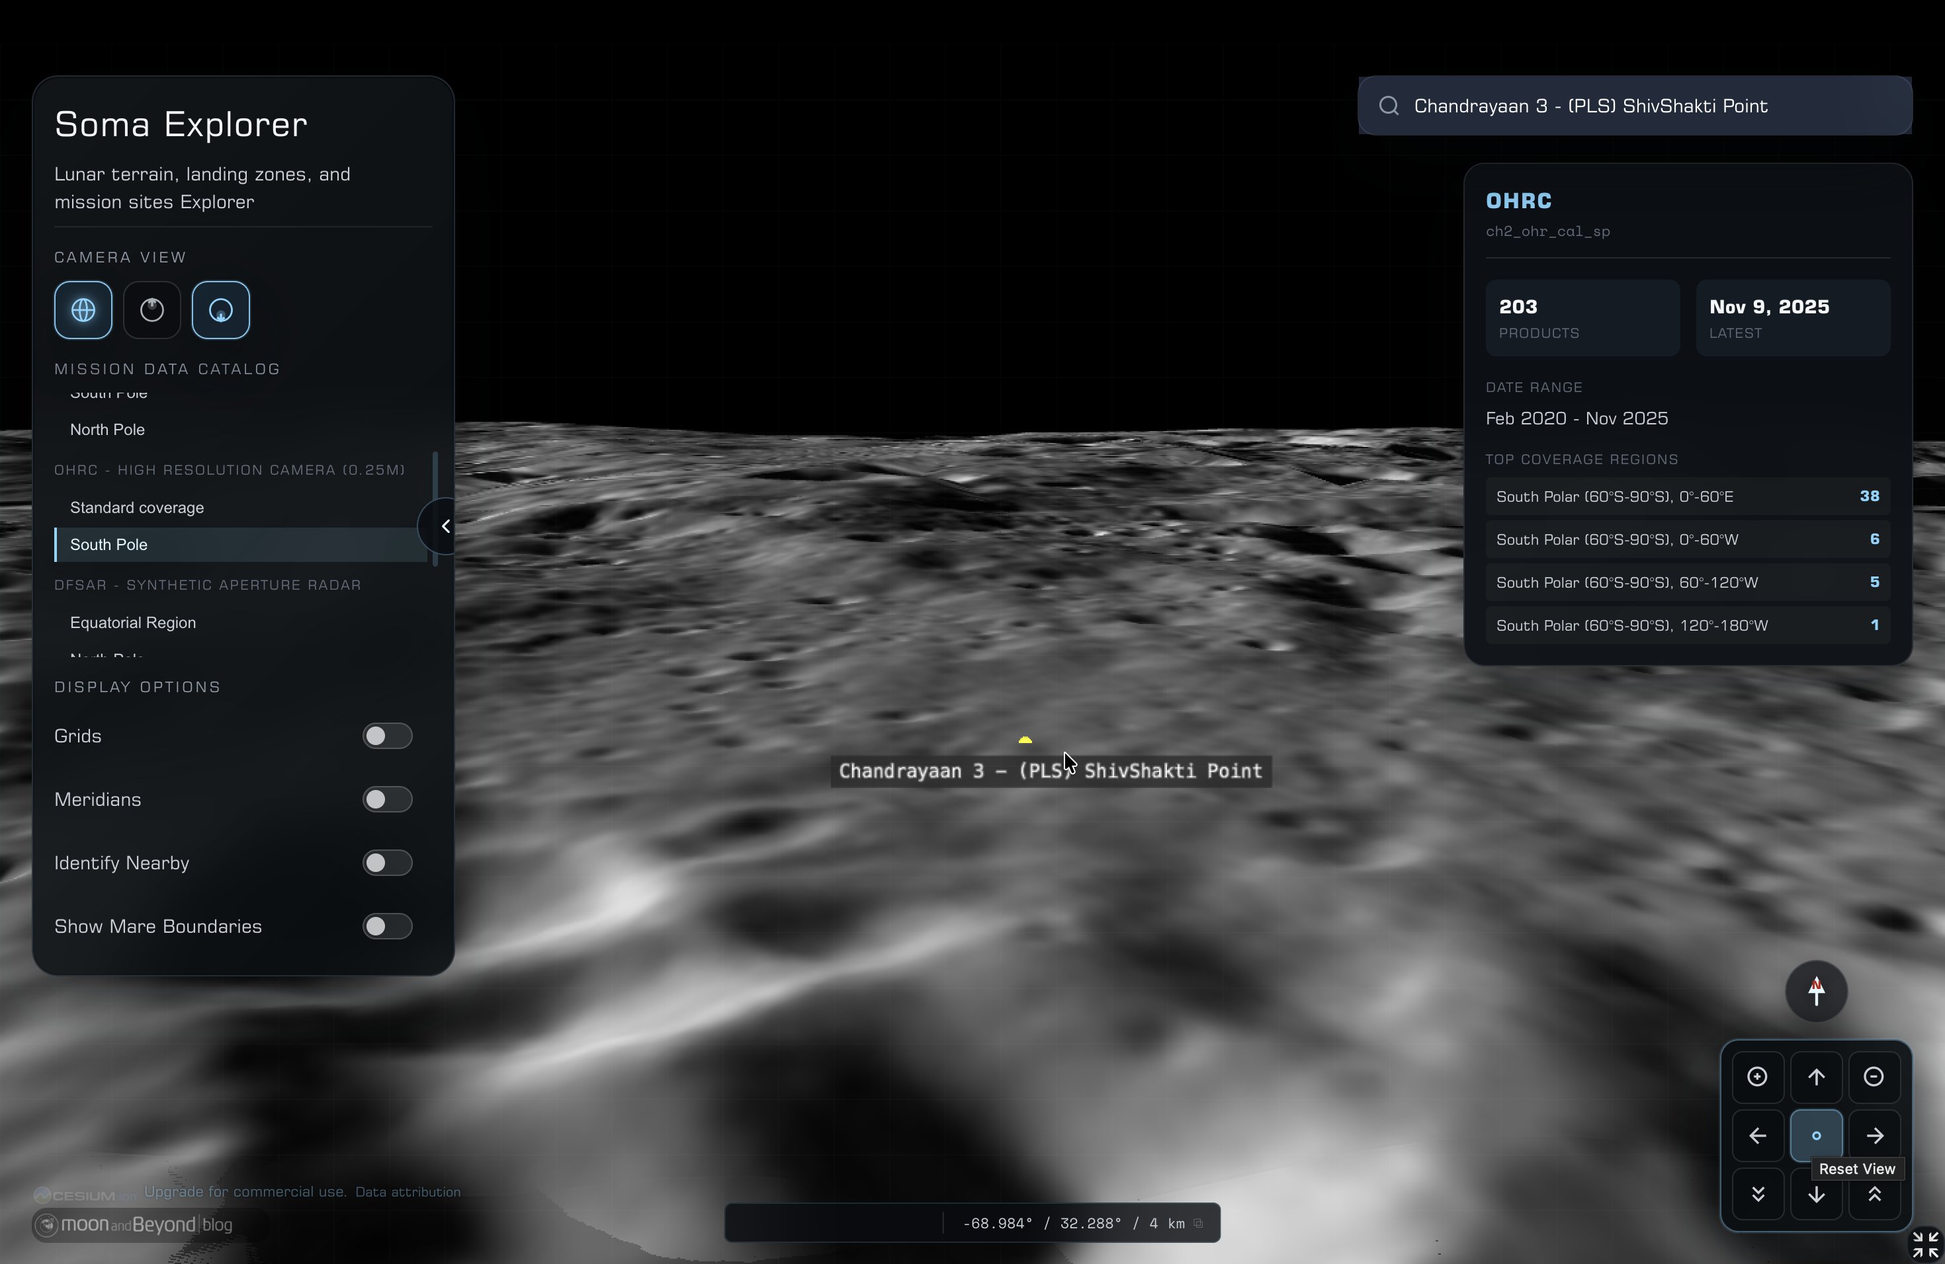Click the double-chevron up tilt button
Image resolution: width=1945 pixels, height=1264 pixels.
pyautogui.click(x=1874, y=1195)
